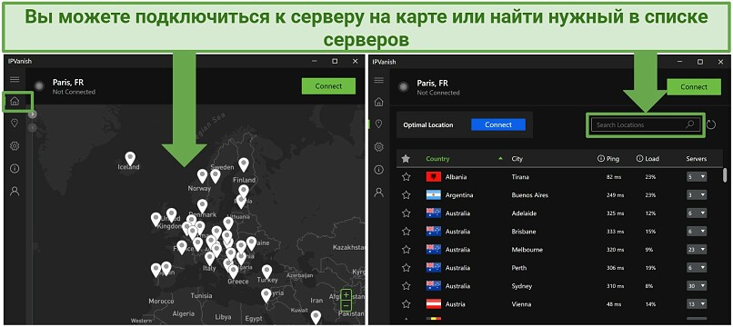733x327 pixels.
Task: Open Tirana servers dropdown showing 5
Action: [697, 177]
